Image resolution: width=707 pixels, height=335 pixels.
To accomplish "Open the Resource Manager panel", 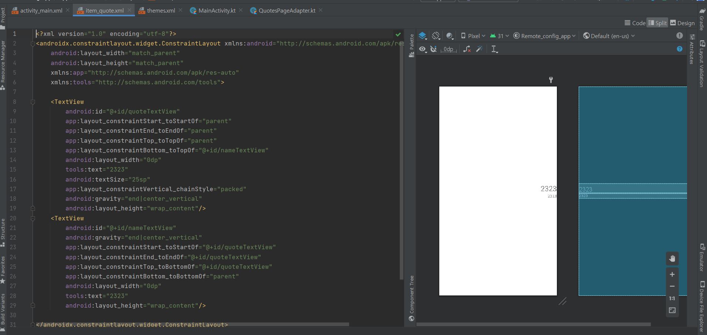I will click(3, 65).
